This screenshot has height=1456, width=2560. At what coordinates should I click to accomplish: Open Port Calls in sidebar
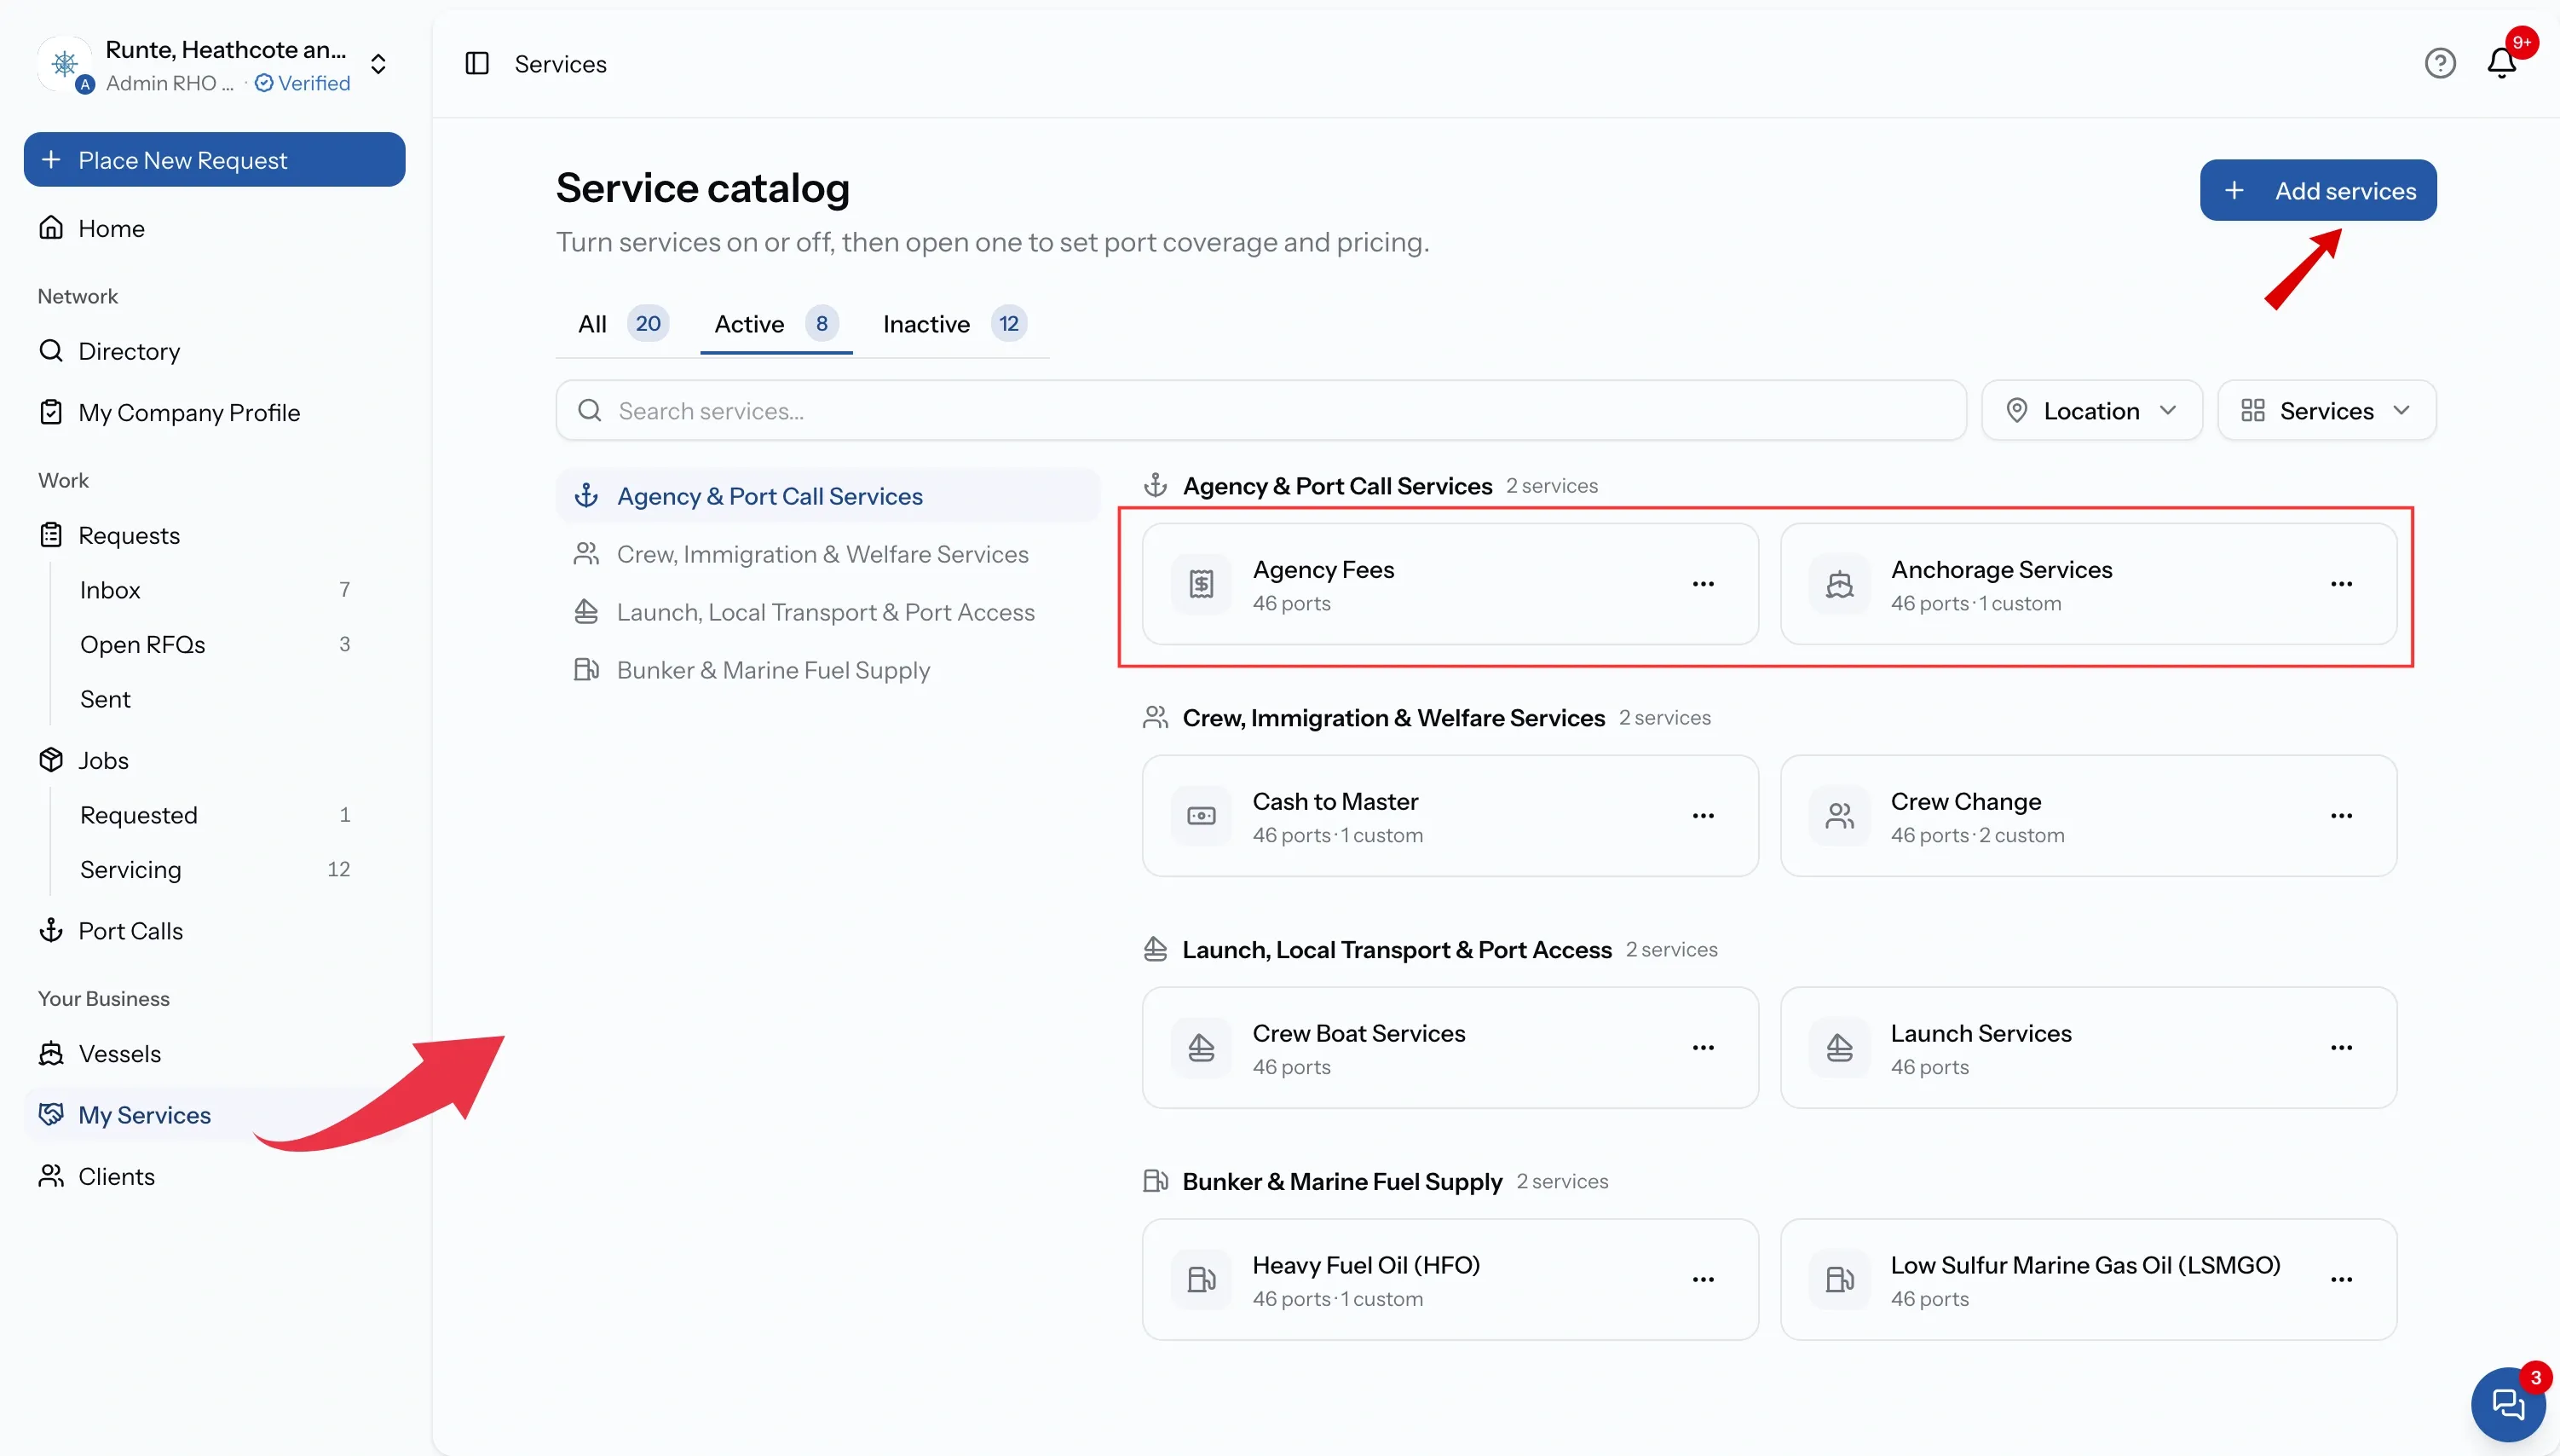[x=214, y=931]
